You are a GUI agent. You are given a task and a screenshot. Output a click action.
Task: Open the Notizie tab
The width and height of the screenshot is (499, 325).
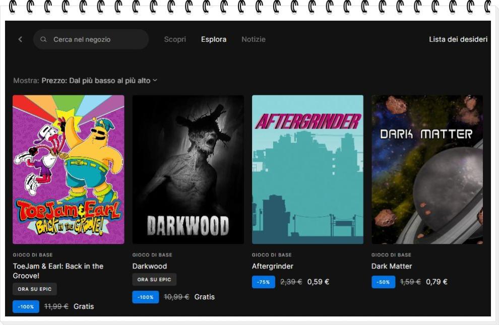253,39
